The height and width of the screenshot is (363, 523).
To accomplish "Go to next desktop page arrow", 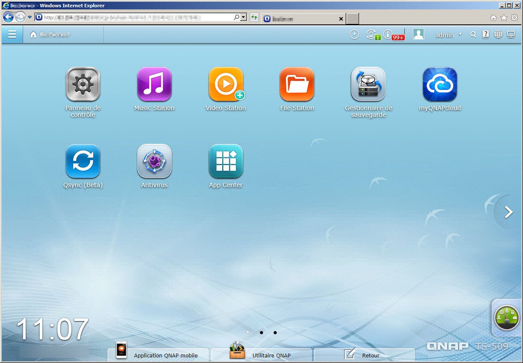I will (508, 212).
